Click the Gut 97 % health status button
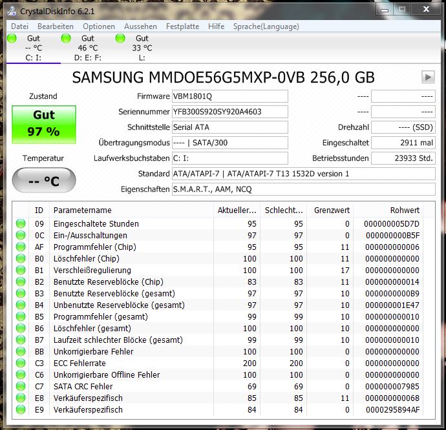This screenshot has height=430, width=446. [44, 125]
